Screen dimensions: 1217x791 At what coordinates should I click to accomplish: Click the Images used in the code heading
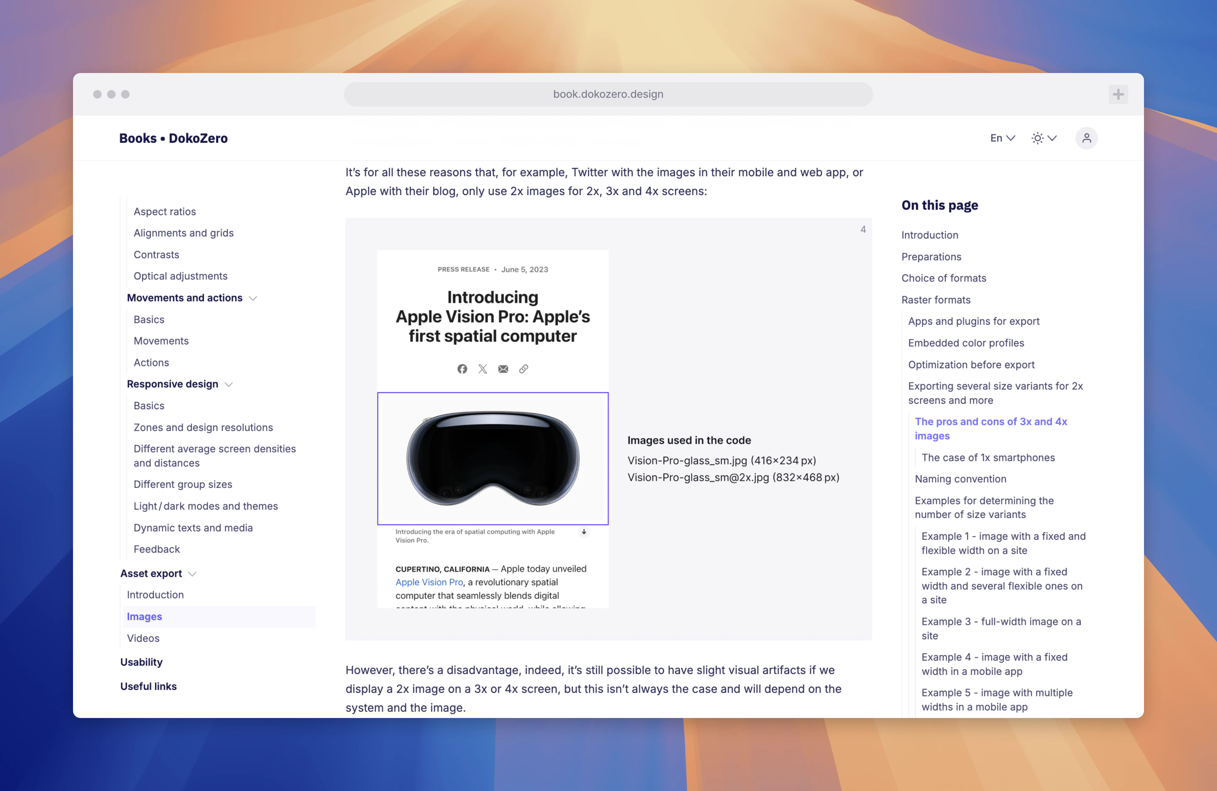[689, 440]
